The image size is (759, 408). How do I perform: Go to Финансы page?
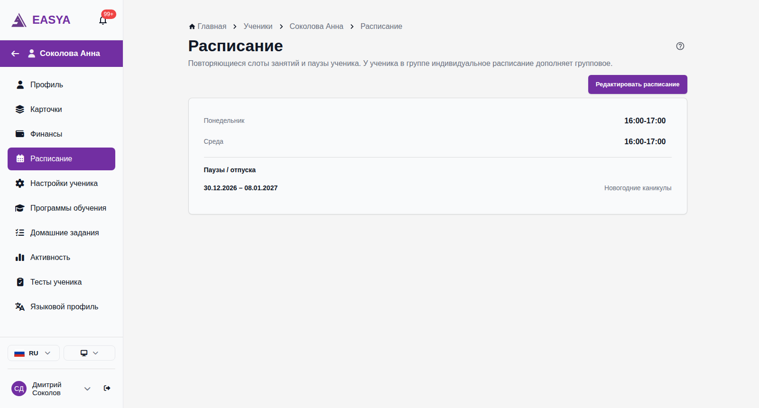(61, 134)
